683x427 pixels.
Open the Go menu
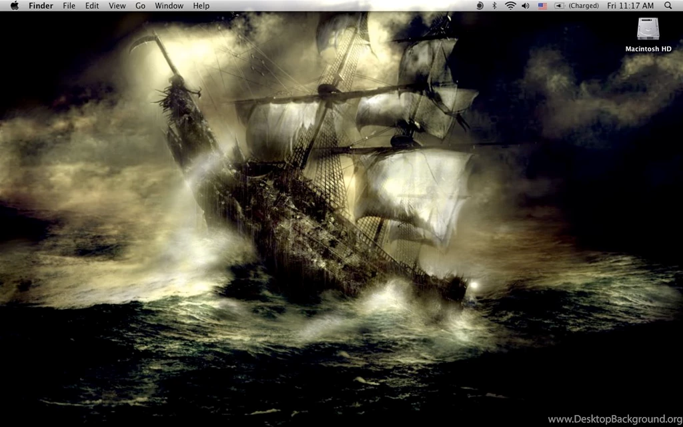coord(140,5)
